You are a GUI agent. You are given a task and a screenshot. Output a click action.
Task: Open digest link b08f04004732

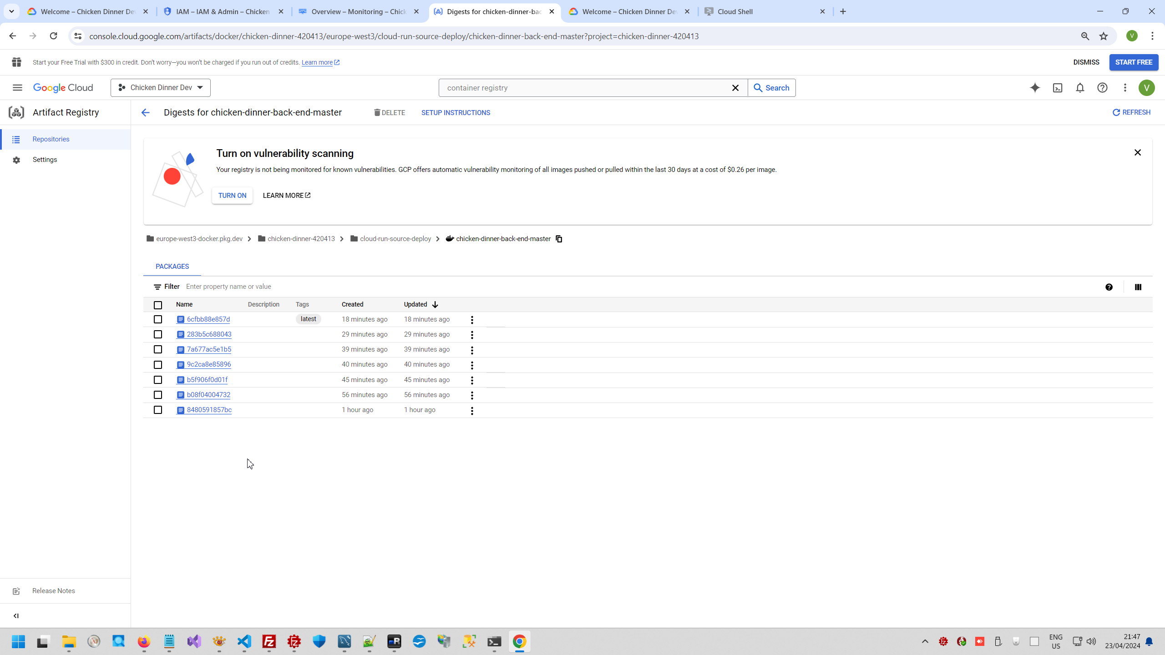pyautogui.click(x=208, y=395)
